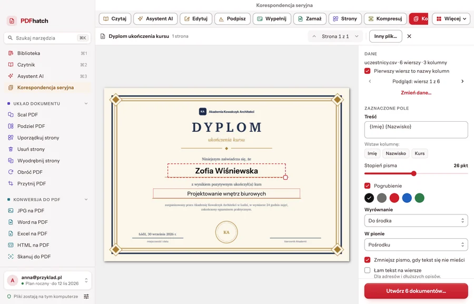This screenshot has height=304, width=474.
Task: Collapse the Układ dokumentu section
Action: coord(86,104)
